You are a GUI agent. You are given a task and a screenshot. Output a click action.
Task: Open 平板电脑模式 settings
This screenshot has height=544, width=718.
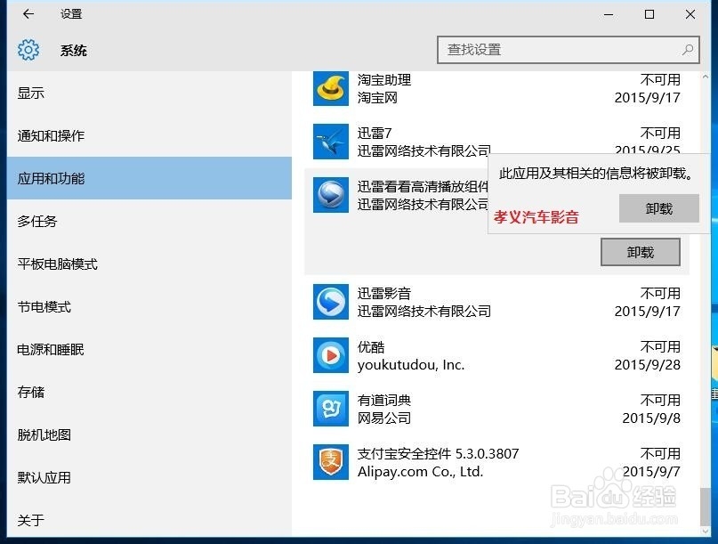(x=149, y=264)
